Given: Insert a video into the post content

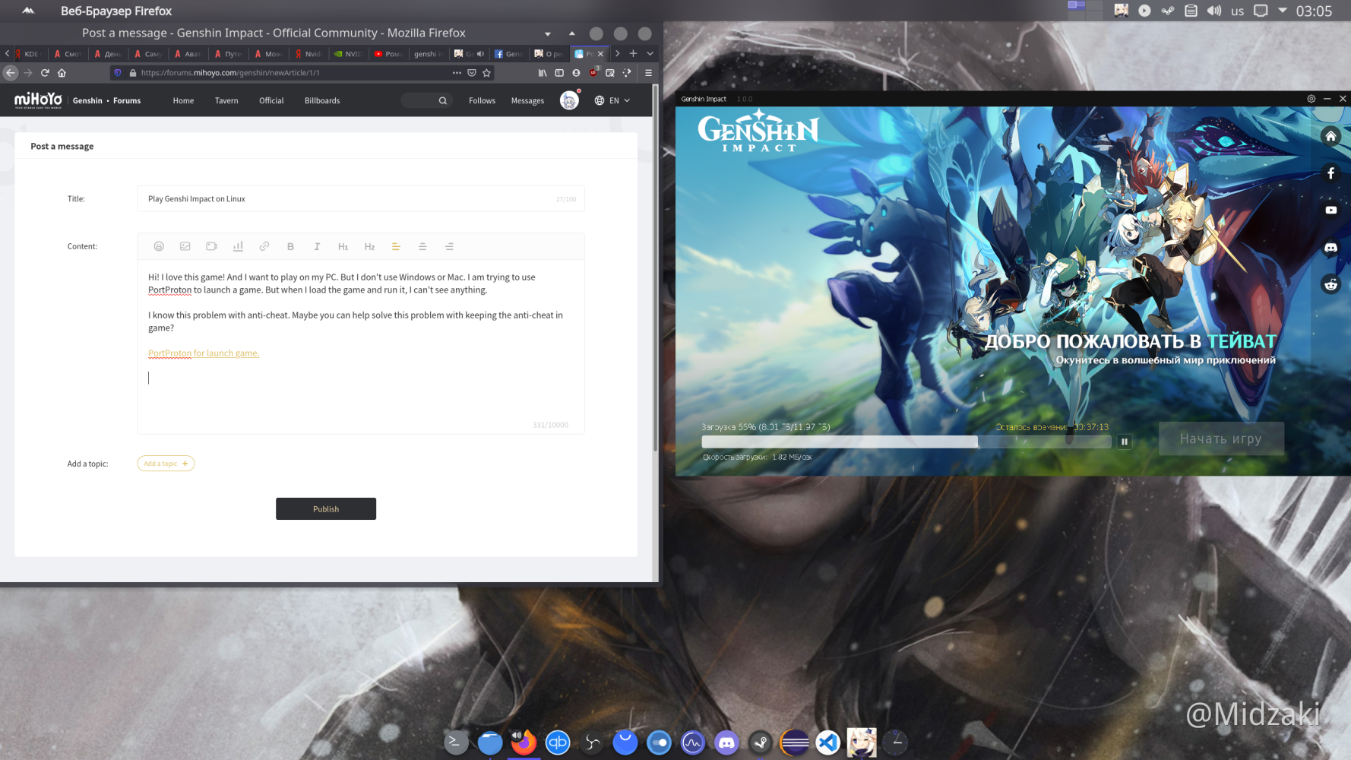Looking at the screenshot, I should (211, 246).
